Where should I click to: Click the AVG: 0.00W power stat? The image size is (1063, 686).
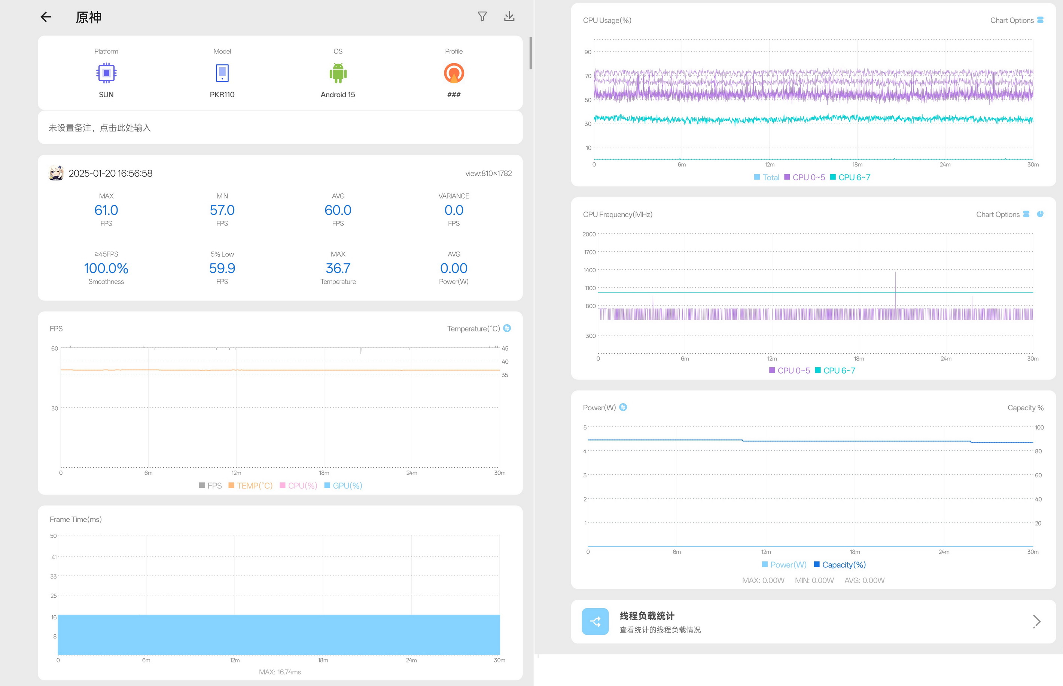click(864, 581)
